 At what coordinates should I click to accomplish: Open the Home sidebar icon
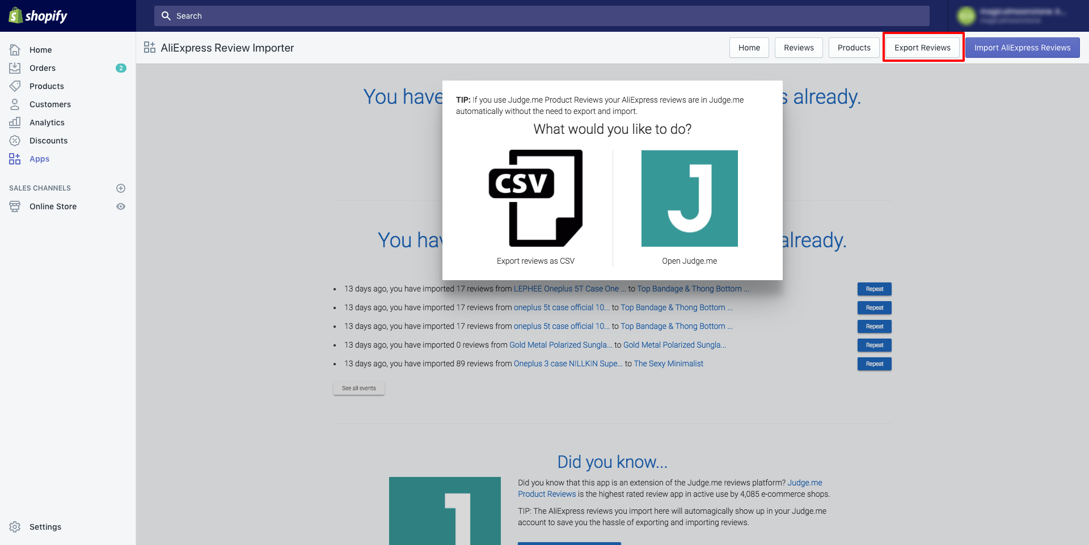[15, 50]
